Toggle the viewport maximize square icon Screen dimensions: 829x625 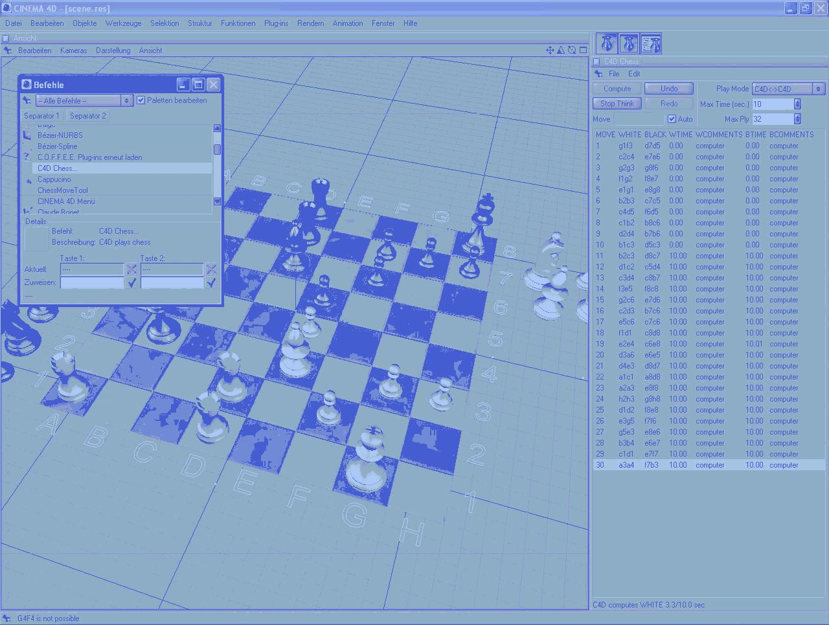583,50
